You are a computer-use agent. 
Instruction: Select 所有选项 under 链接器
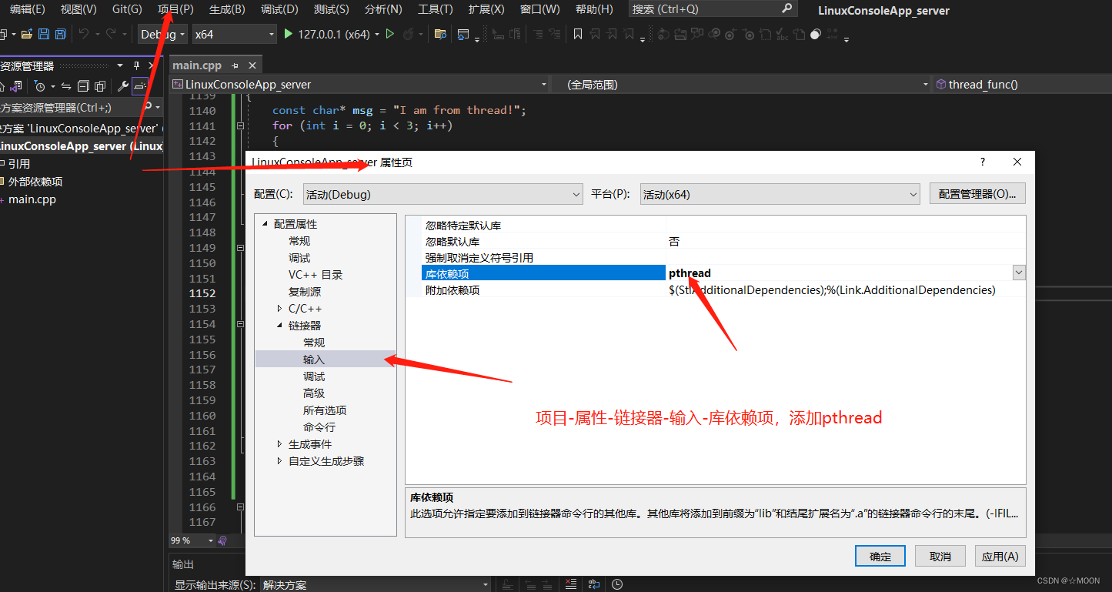pyautogui.click(x=325, y=410)
